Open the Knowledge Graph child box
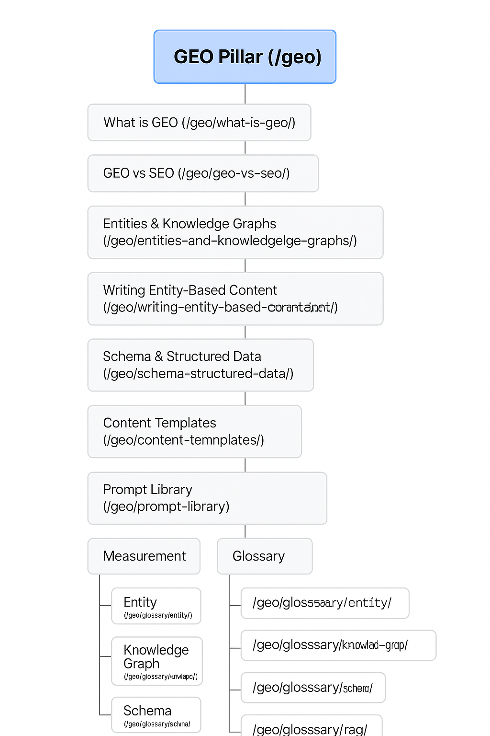Screen dimensions: 490x736 pos(156,661)
